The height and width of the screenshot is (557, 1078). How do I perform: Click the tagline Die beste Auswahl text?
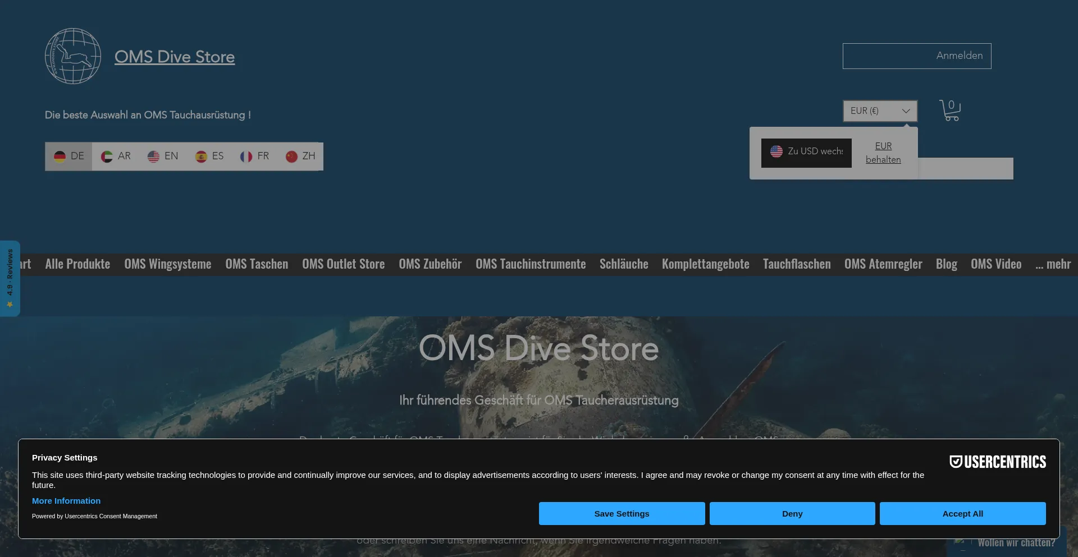tap(148, 115)
